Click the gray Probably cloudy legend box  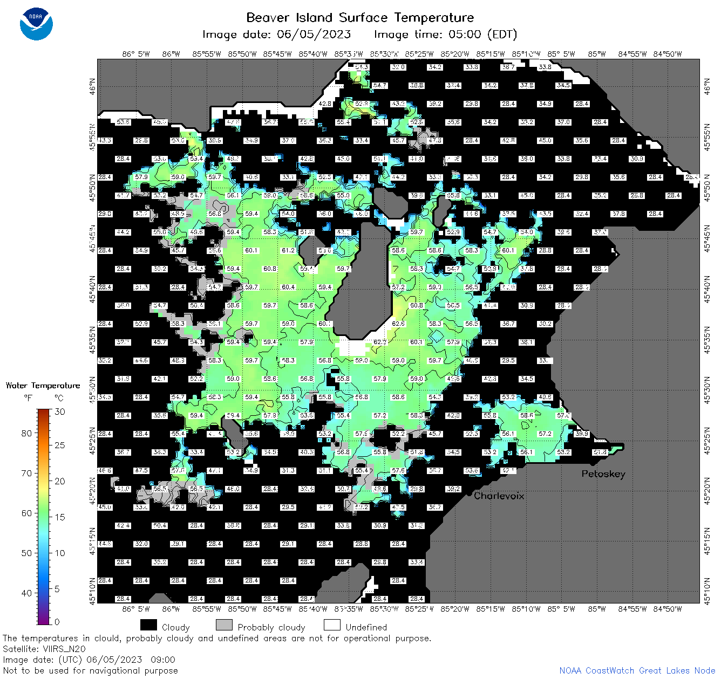(x=224, y=625)
